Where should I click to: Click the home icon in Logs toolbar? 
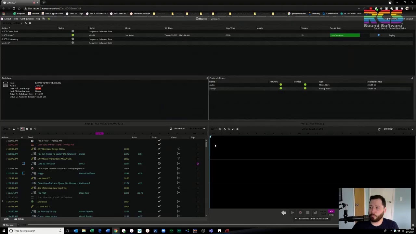pos(27,129)
